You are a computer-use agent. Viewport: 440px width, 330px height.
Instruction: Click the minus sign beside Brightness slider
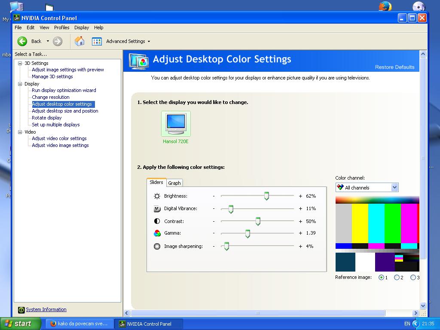pyautogui.click(x=214, y=196)
